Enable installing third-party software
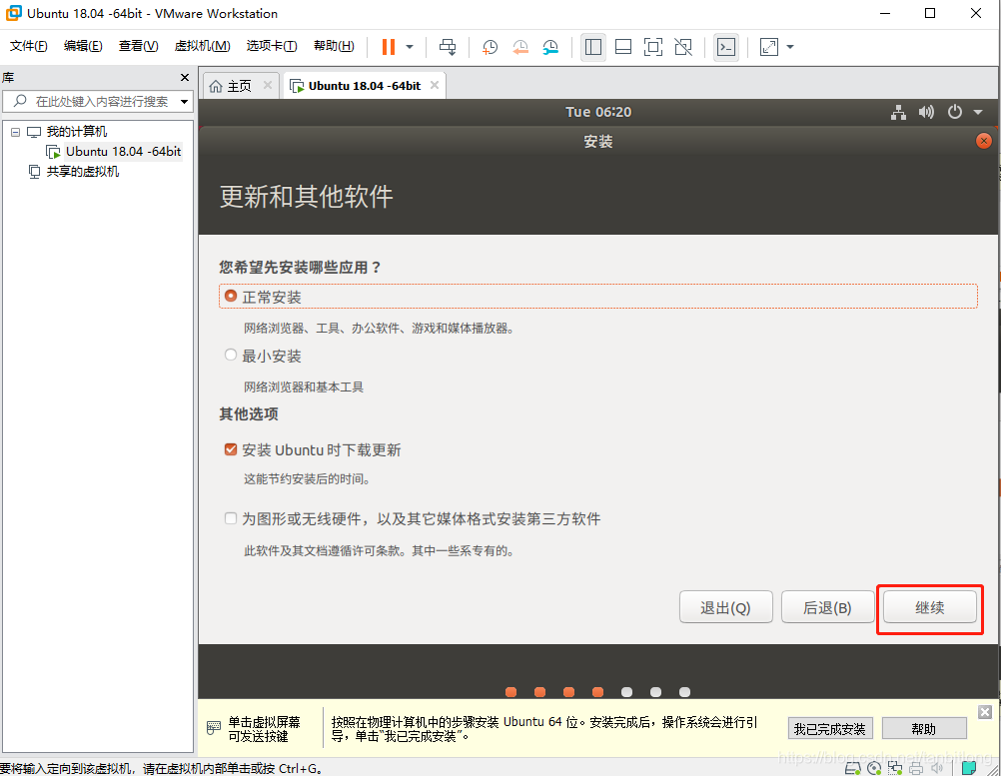Image resolution: width=1001 pixels, height=776 pixels. (x=231, y=518)
